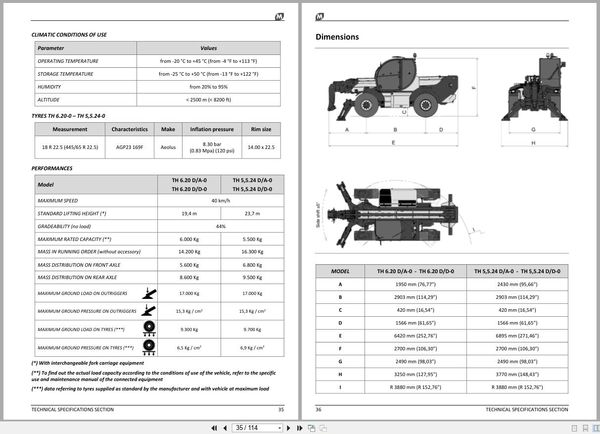Click dimension A value '2430 mm (95,66")'
The image size is (600, 434).
(x=517, y=284)
